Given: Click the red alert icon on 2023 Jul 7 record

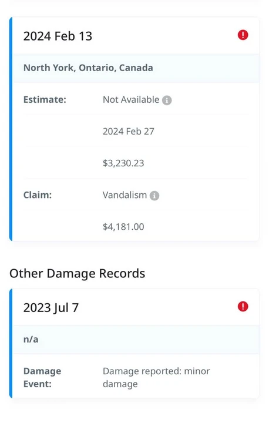Looking at the screenshot, I should [243, 307].
